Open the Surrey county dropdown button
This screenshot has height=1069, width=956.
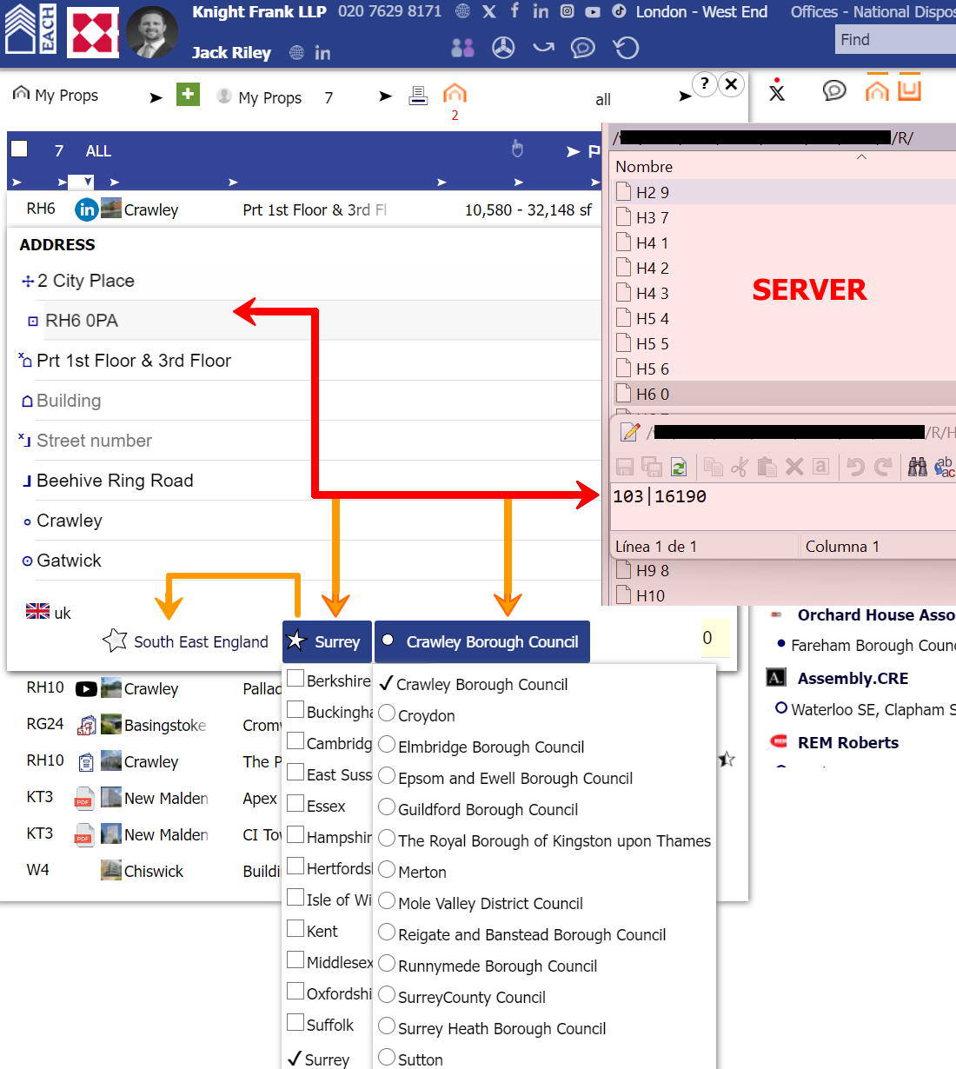pyautogui.click(x=327, y=641)
